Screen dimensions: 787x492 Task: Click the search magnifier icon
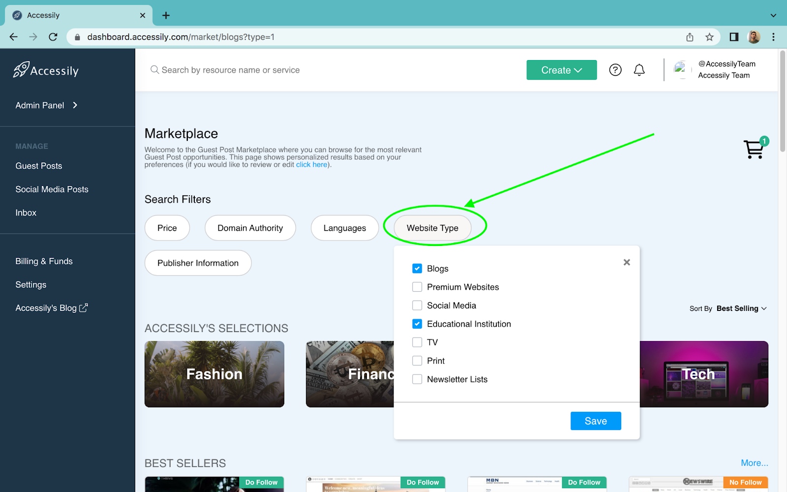154,70
